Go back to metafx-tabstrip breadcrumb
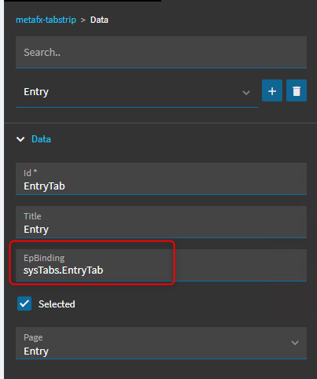 pos(46,20)
